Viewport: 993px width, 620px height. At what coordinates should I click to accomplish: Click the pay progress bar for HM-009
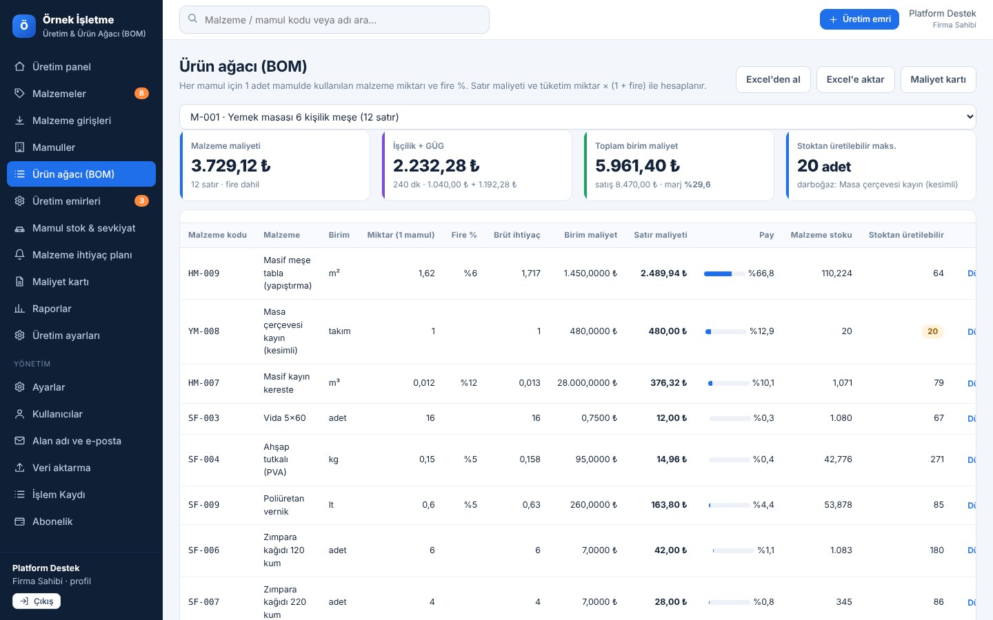[724, 274]
